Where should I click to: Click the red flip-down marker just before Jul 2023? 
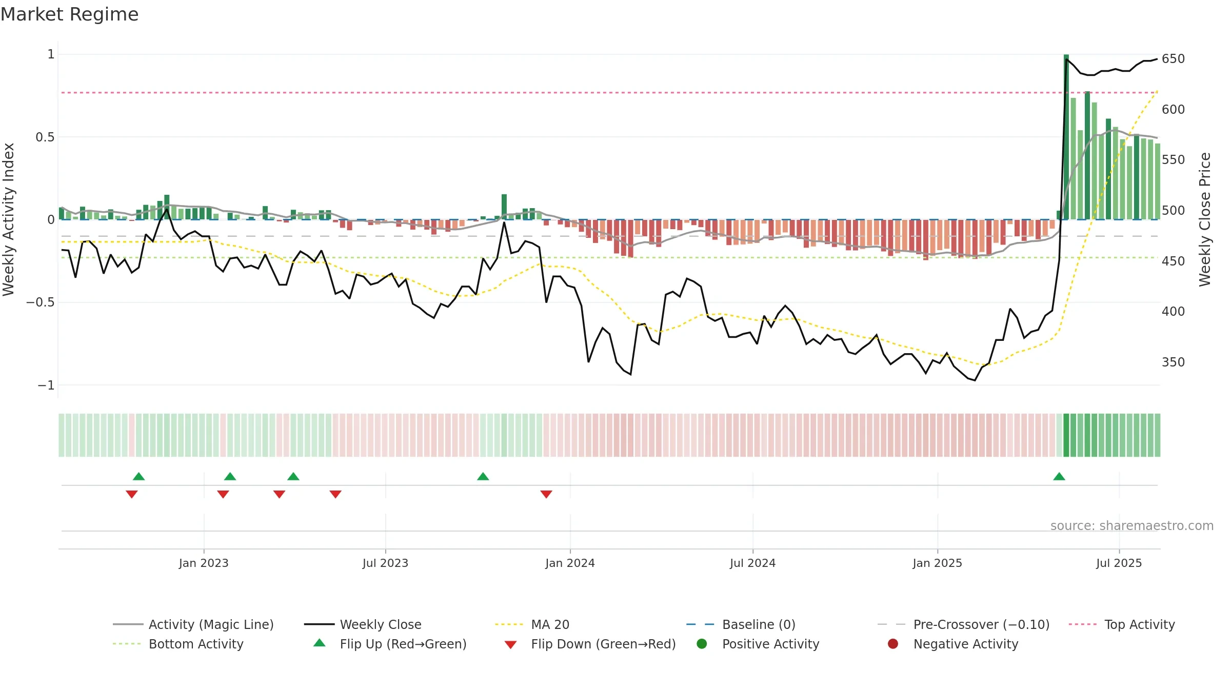pyautogui.click(x=335, y=494)
